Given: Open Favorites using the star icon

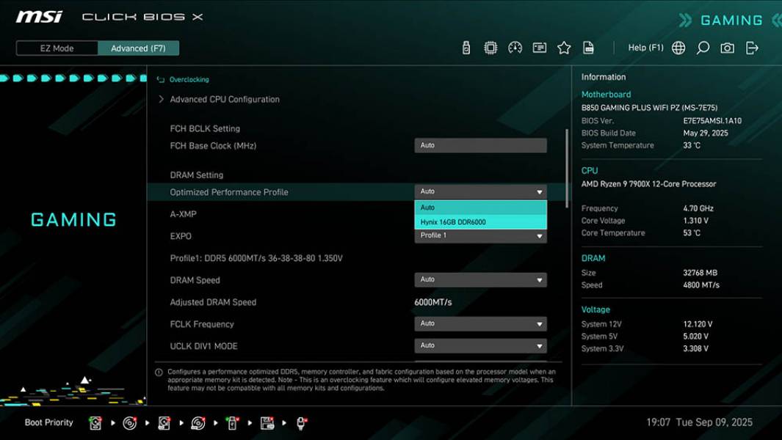Looking at the screenshot, I should pos(564,47).
